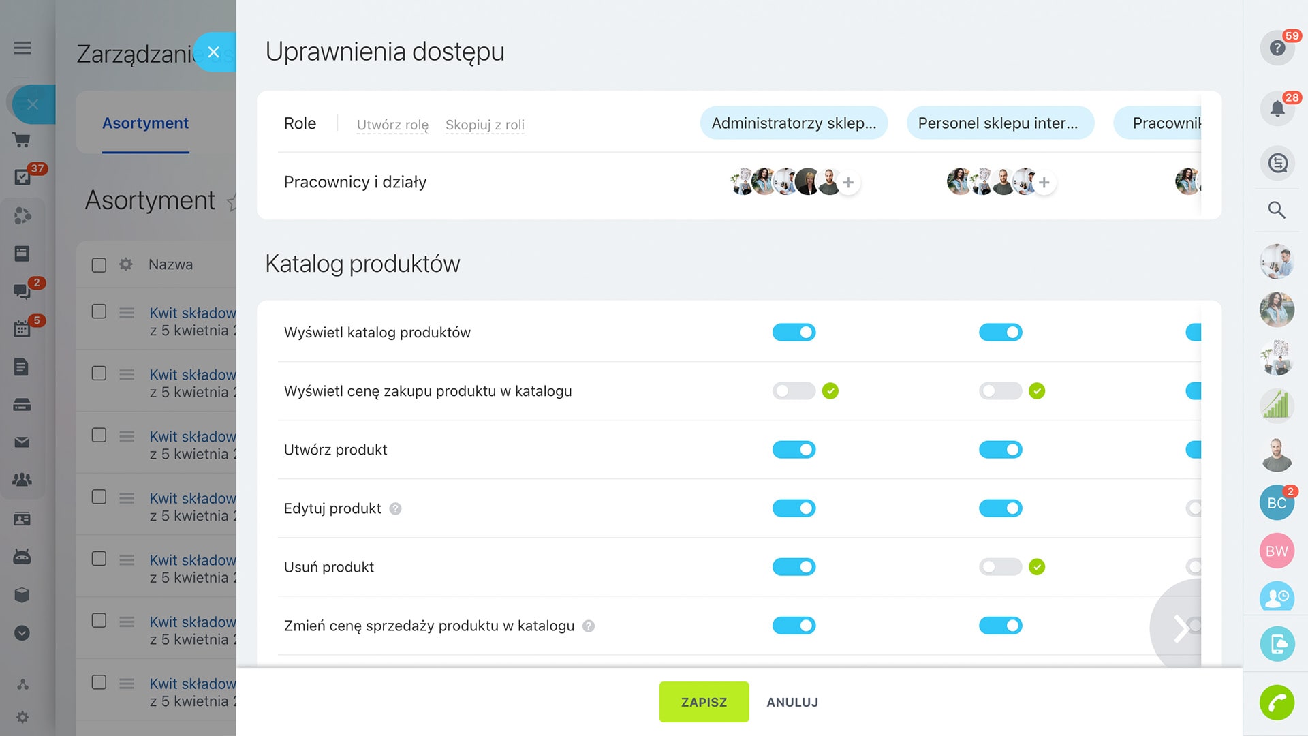Image resolution: width=1308 pixels, height=736 pixels.
Task: Open the hamburger menu icon
Action: point(22,48)
